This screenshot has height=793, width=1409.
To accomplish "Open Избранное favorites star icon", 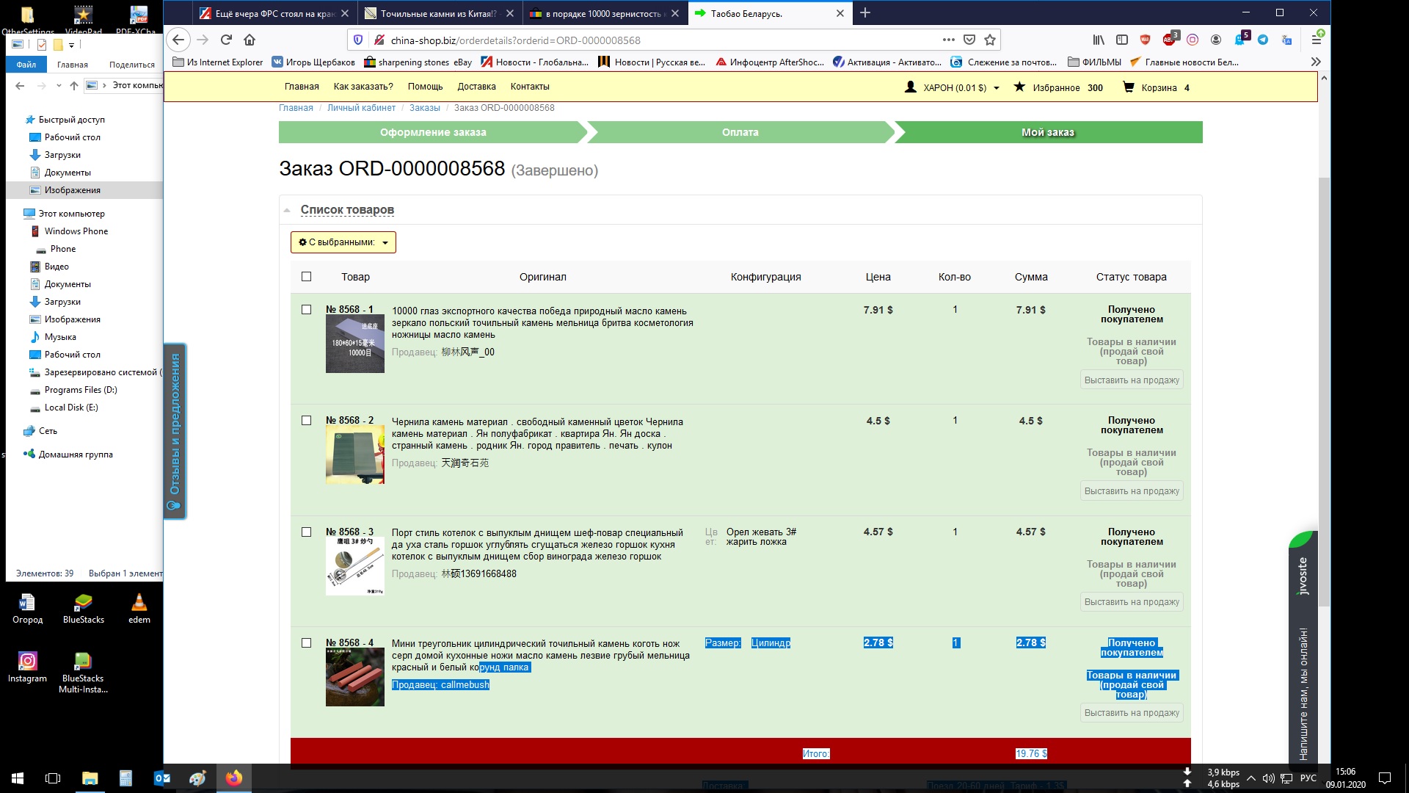I will click(x=1019, y=87).
